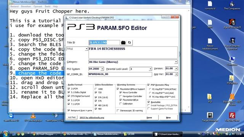Open Bestand menu in Kladblok
This screenshot has height=137, width=244.
pos(14,6)
